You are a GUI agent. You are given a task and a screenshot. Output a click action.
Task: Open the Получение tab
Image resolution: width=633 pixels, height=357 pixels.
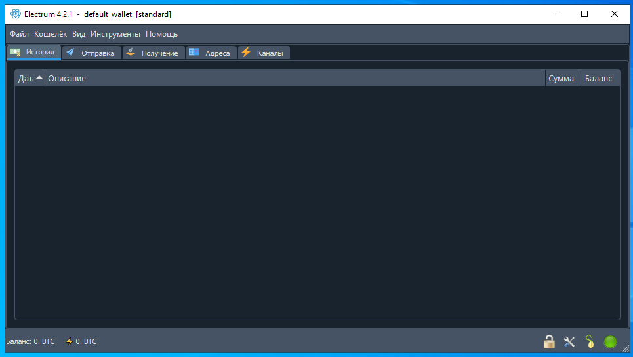pyautogui.click(x=152, y=53)
